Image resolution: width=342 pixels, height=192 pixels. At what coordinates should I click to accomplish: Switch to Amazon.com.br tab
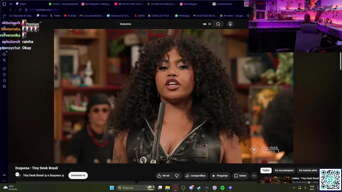point(223,4)
